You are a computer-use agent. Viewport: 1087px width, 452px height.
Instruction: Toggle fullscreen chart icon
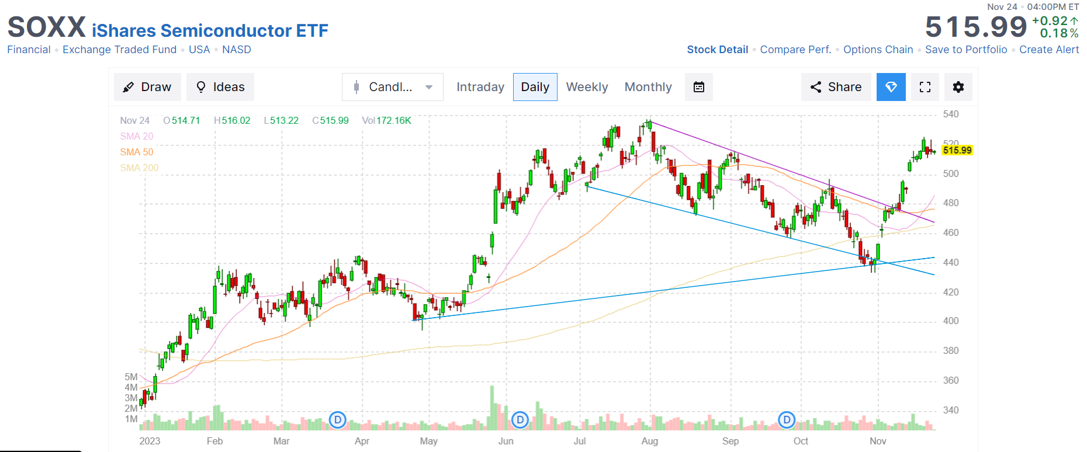tap(925, 87)
